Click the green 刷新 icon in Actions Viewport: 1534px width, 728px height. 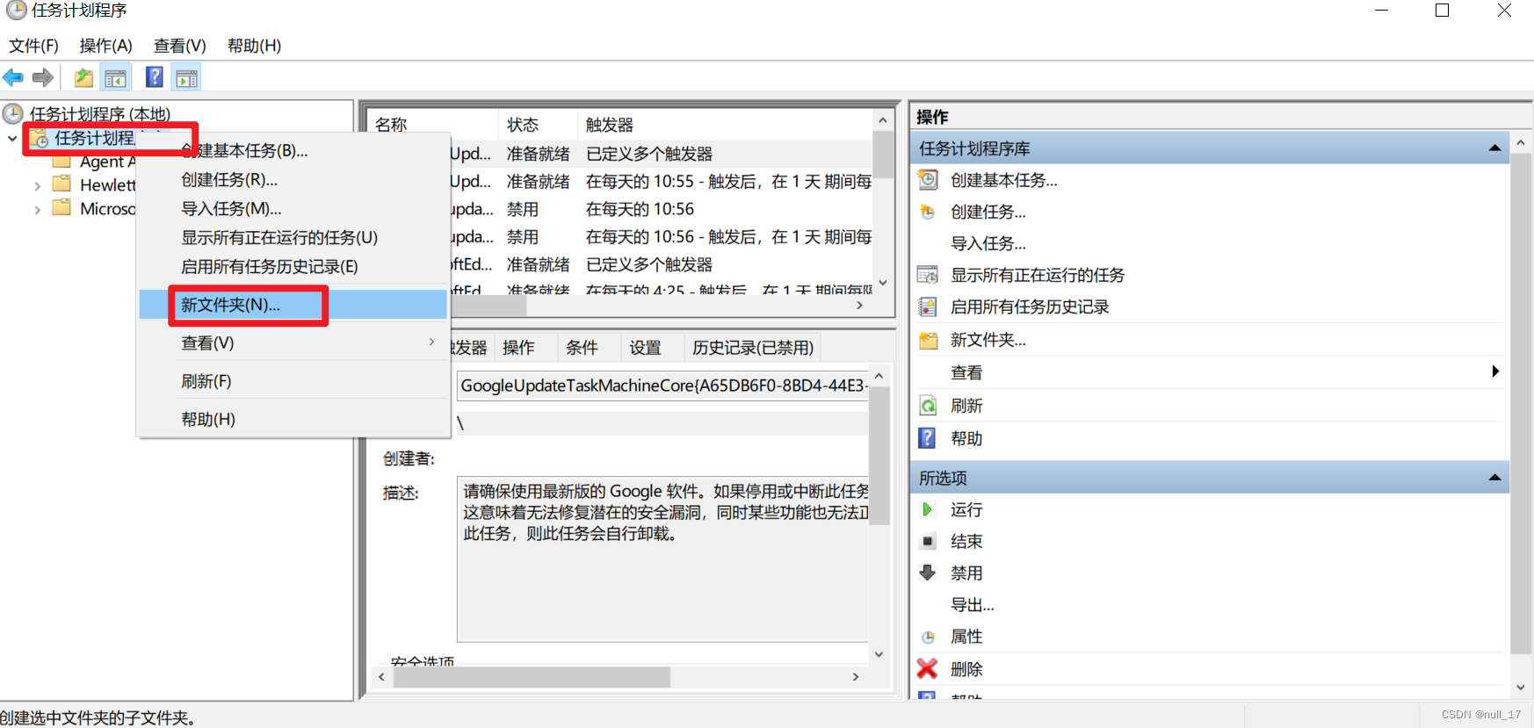point(928,406)
